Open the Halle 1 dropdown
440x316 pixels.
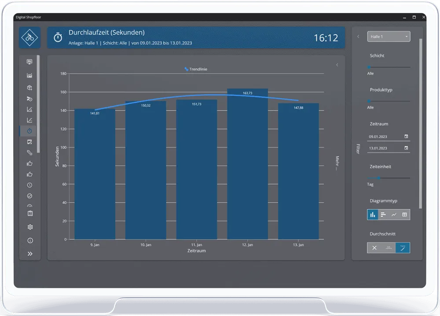[x=389, y=36]
